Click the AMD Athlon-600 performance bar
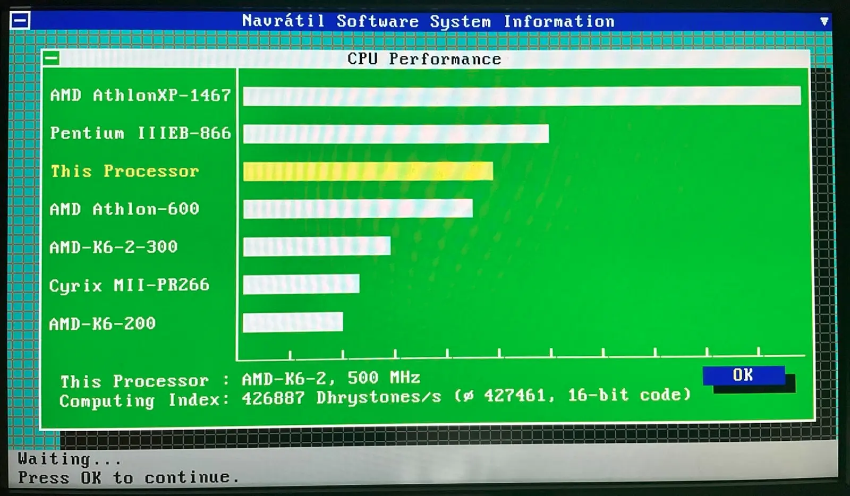 358,208
